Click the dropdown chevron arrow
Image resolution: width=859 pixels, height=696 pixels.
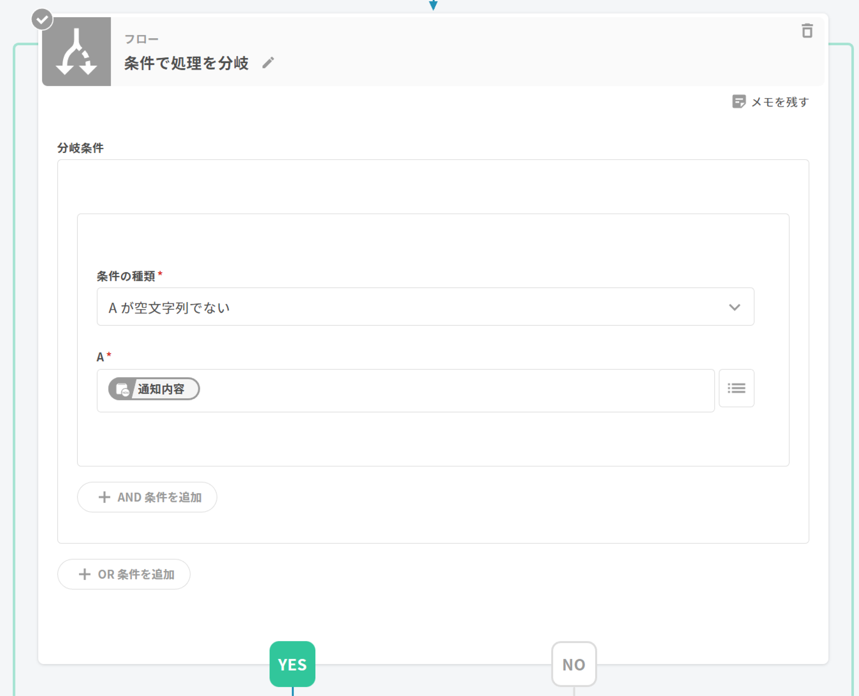(x=734, y=307)
